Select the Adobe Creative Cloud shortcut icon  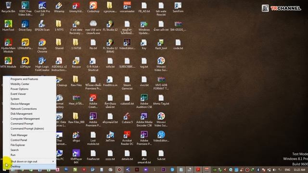click(x=93, y=101)
